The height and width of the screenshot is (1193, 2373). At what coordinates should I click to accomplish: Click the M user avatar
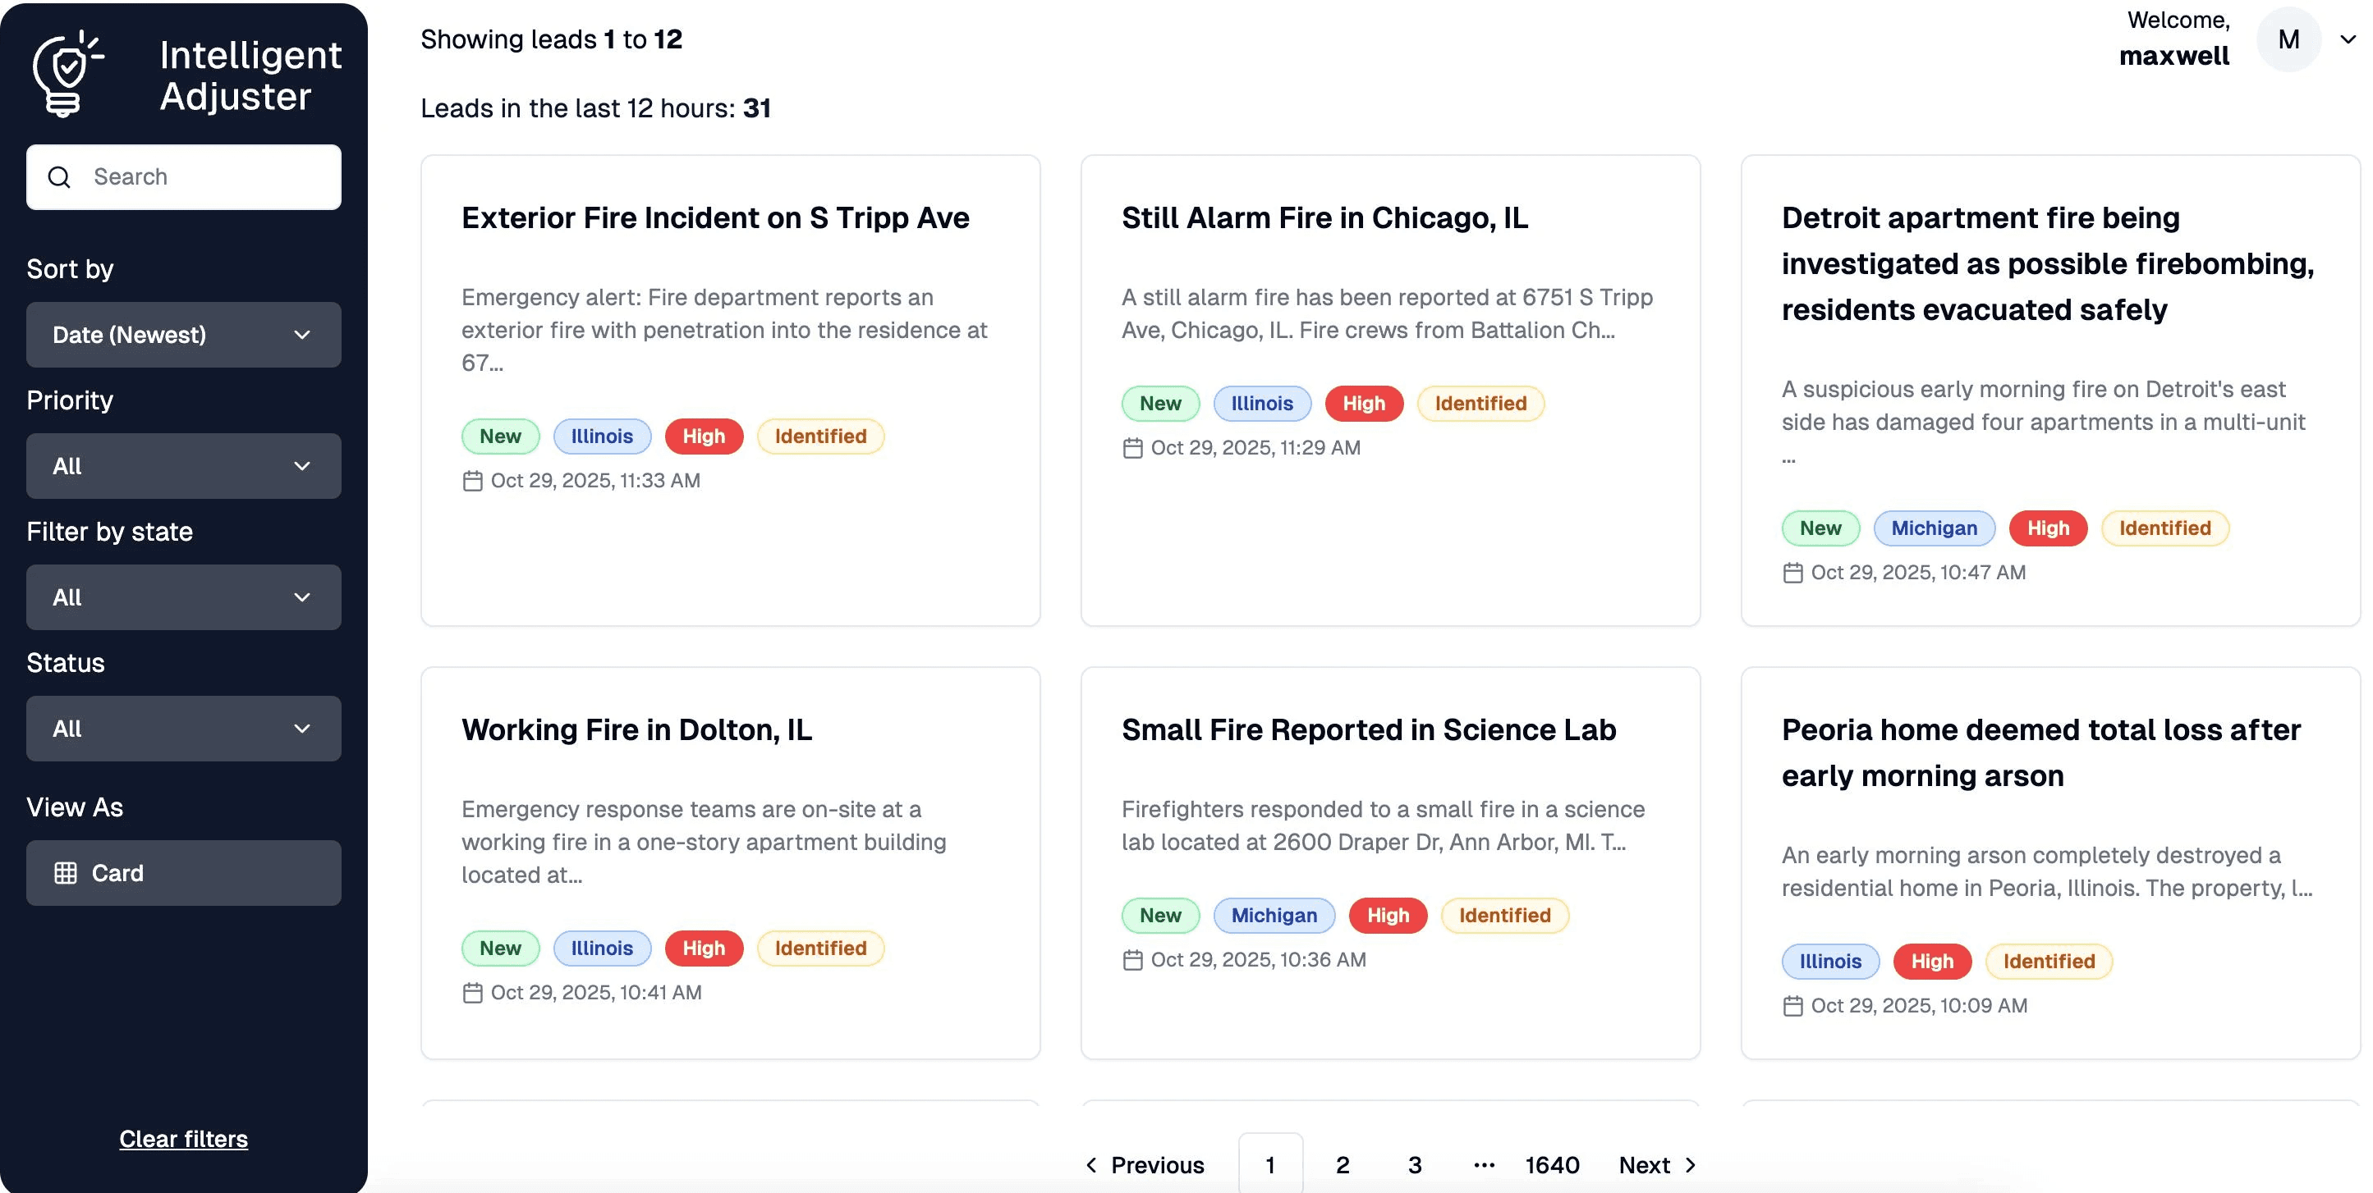tap(2288, 39)
